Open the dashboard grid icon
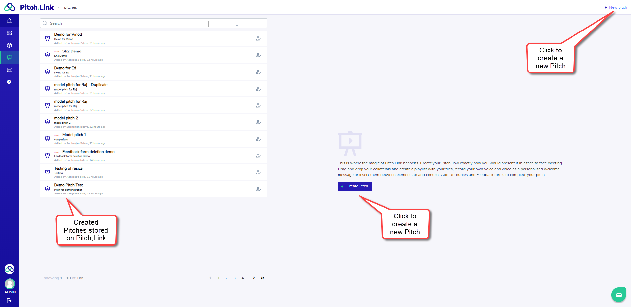 point(9,33)
